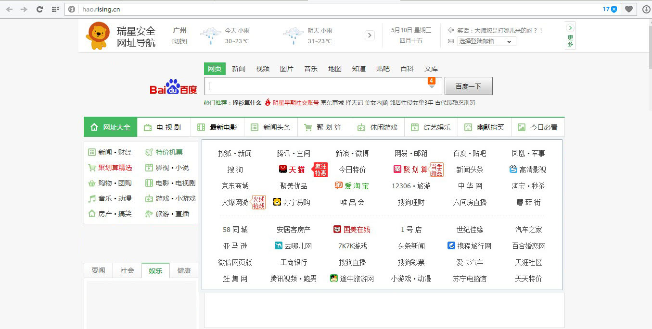Click the 途牛旅游网 icon
Screen dimensions: 652x329
(334, 278)
